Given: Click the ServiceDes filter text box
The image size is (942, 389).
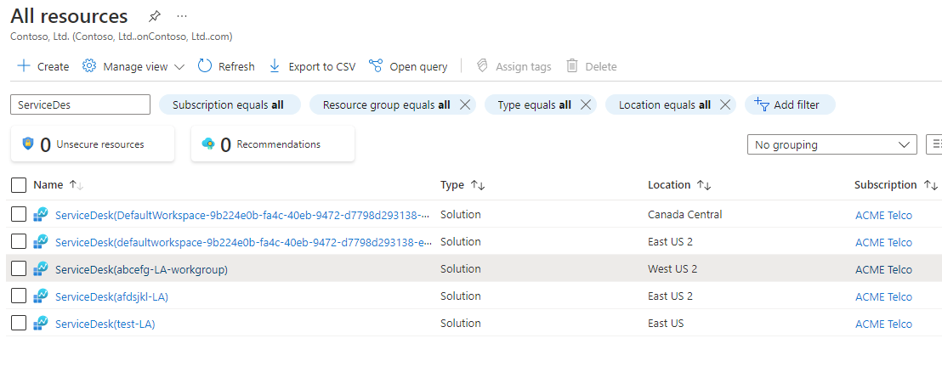Looking at the screenshot, I should click(x=81, y=104).
